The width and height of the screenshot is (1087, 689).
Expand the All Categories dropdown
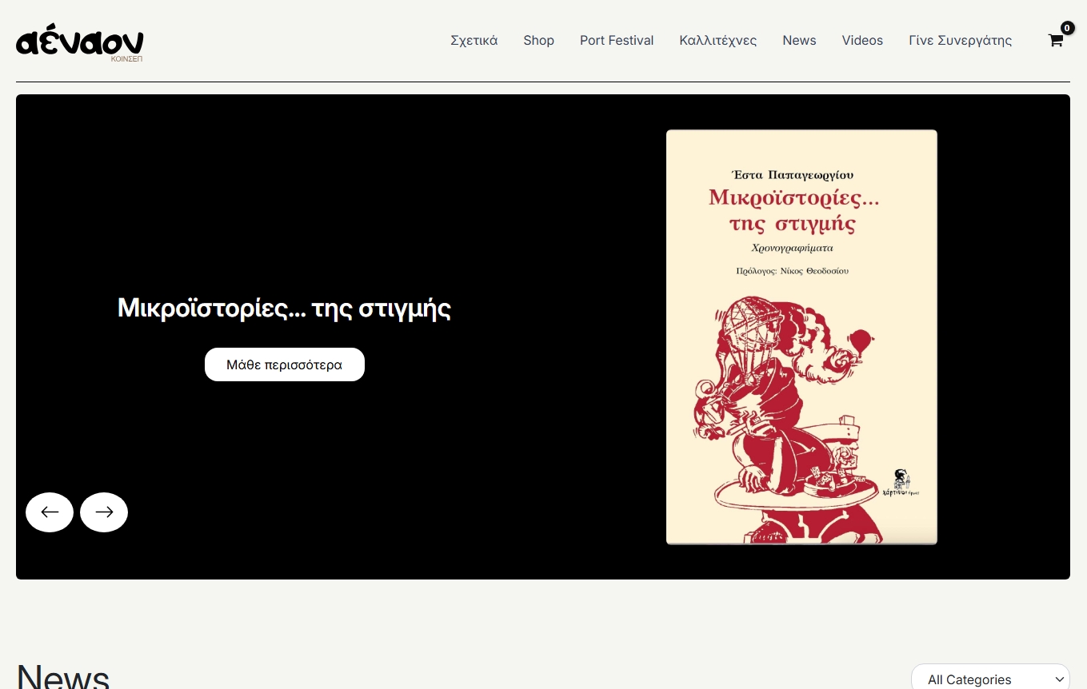pyautogui.click(x=990, y=678)
